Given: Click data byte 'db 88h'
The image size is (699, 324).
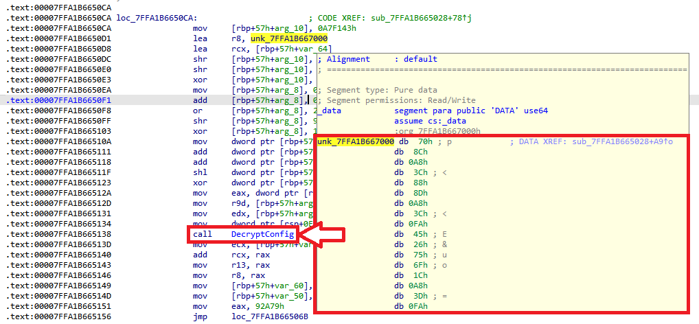Looking at the screenshot, I should pos(413,183).
